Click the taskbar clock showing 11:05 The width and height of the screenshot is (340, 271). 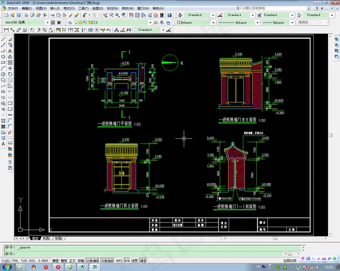pos(328,267)
